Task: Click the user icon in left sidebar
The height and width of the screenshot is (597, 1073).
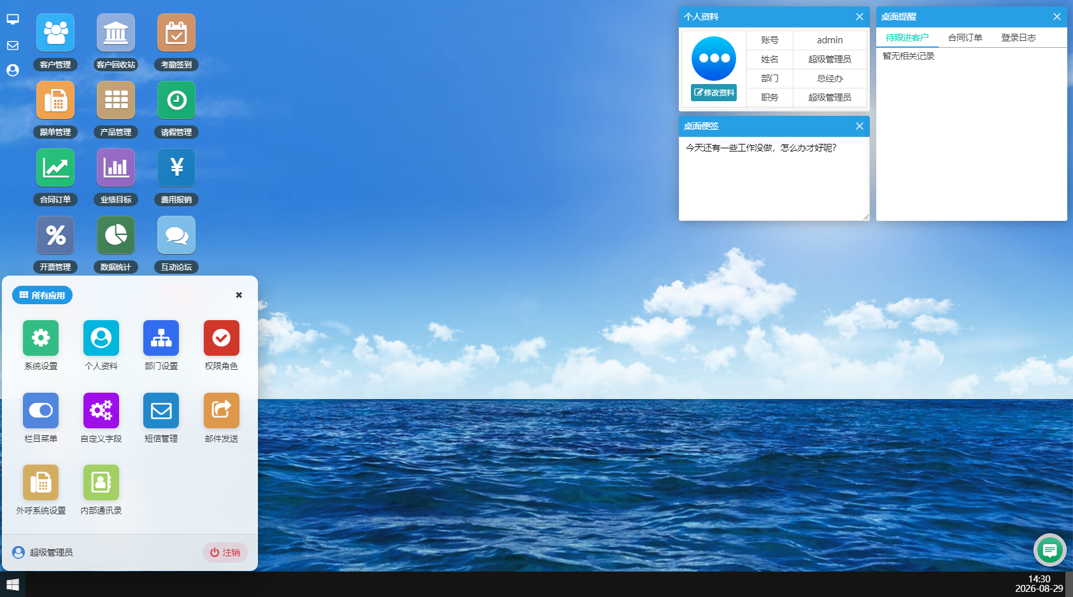Action: point(13,70)
